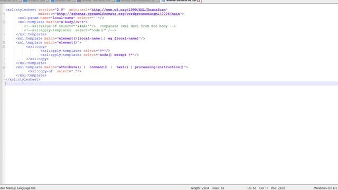338x190 pixels.
Task: Click commented xsl:apply-templates select="node()" line
Action: coord(70,30)
